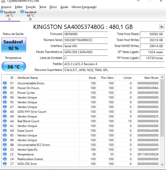
Task: Click the attribute list scrollbar thumb
Action: pyautogui.click(x=162, y=108)
